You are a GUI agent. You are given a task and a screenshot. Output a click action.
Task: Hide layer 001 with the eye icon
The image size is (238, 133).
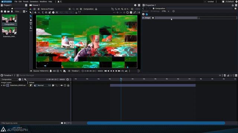pos(61,85)
